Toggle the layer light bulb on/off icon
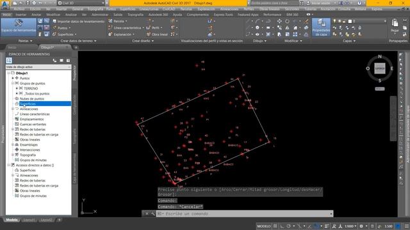The height and width of the screenshot is (230, 410). tap(334, 21)
